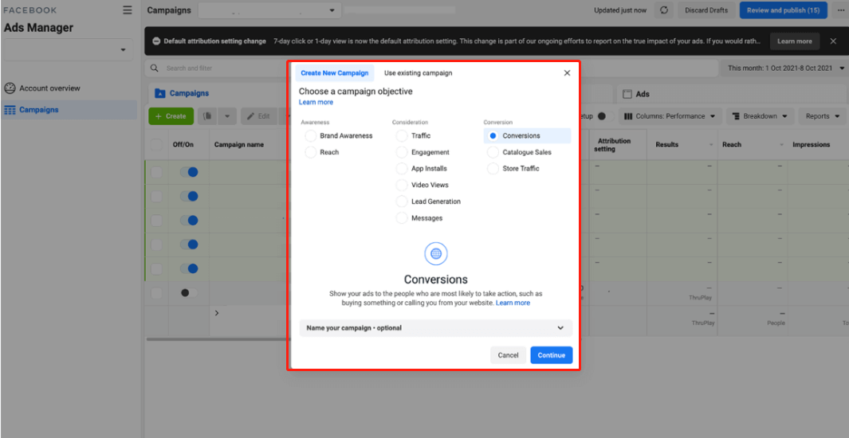This screenshot has height=438, width=849.
Task: Click the globe Conversions icon in dialog
Action: pos(436,253)
